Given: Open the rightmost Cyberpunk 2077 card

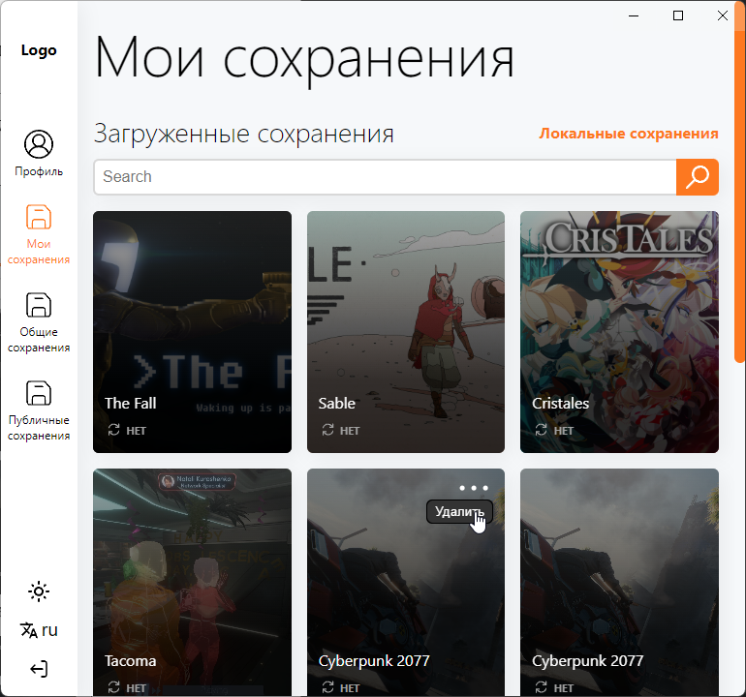Looking at the screenshot, I should point(619,583).
